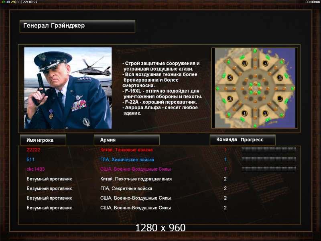This screenshot has height=241, width=321.
Task: Select start position 5 on the minimap
Action: point(230,78)
